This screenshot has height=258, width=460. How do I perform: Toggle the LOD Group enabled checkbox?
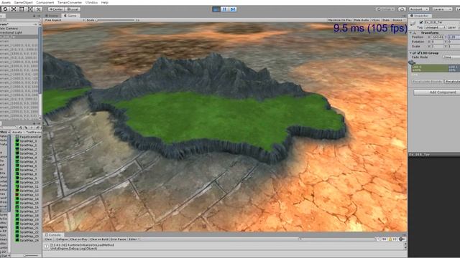pyautogui.click(x=419, y=53)
